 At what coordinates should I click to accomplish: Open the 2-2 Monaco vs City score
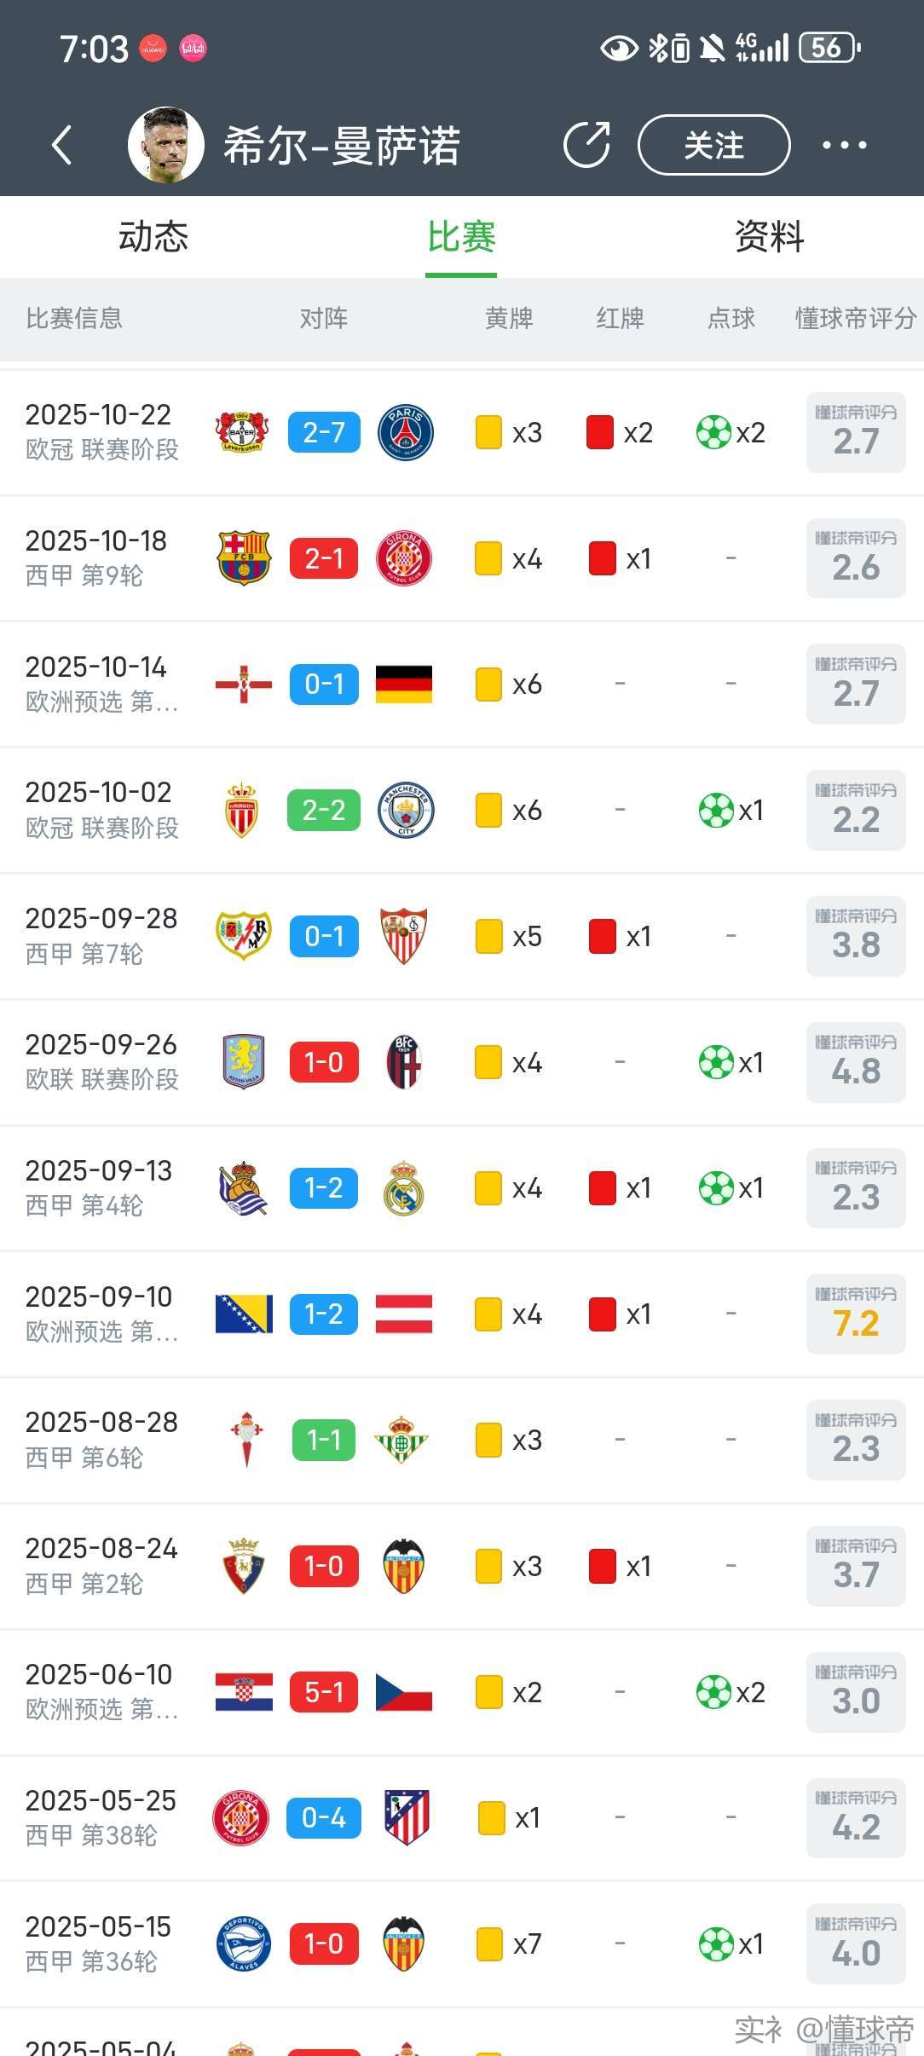point(324,810)
